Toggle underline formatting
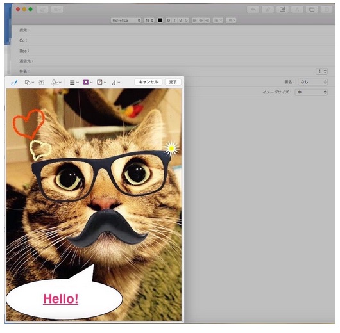 180,20
